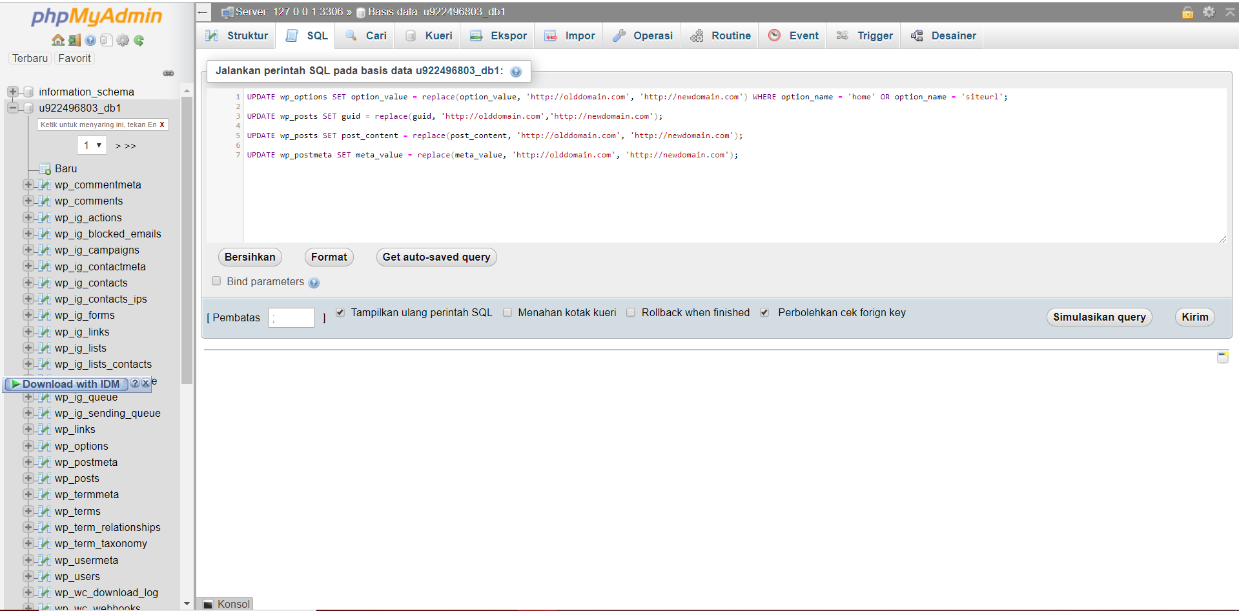Expand the wp_ig_actions table node

tap(28, 217)
